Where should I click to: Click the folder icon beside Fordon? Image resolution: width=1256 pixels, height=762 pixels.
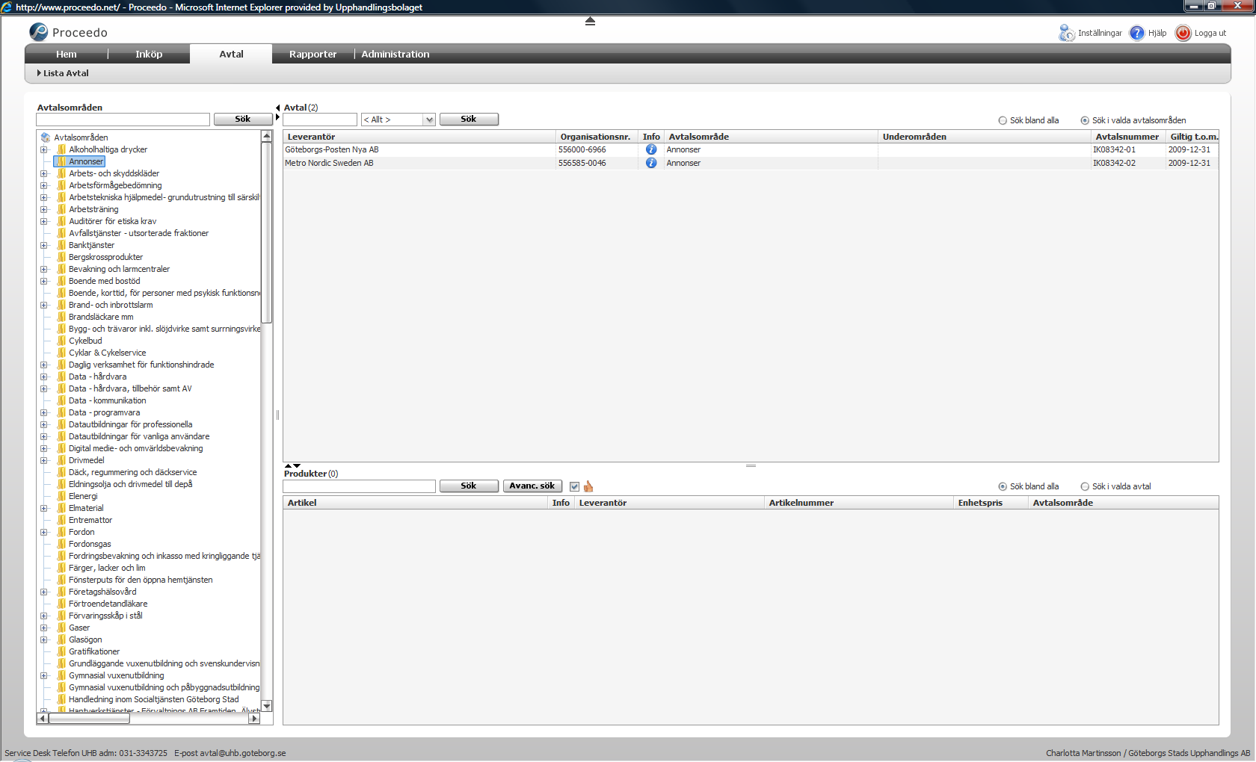[61, 532]
